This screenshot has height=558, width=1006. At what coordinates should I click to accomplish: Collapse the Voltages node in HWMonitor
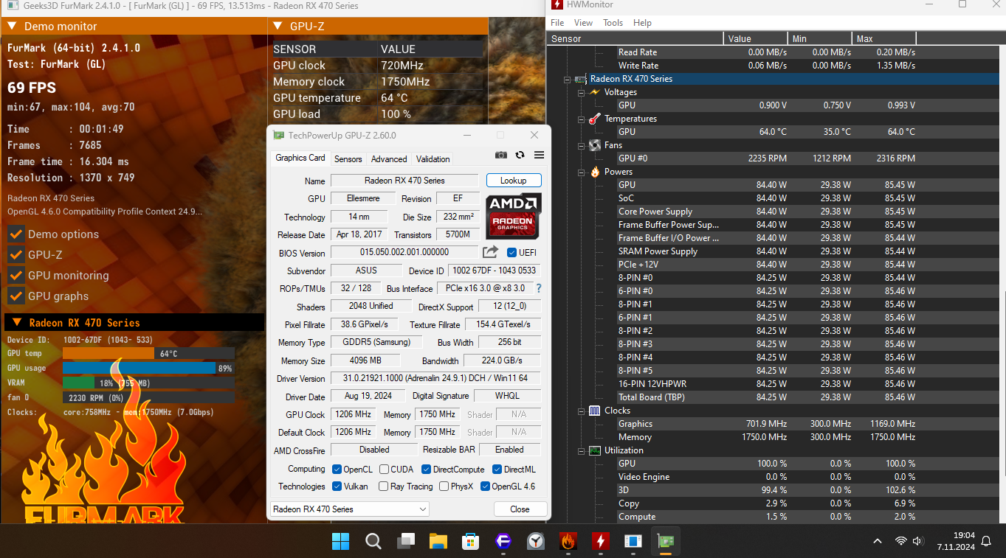coord(581,92)
